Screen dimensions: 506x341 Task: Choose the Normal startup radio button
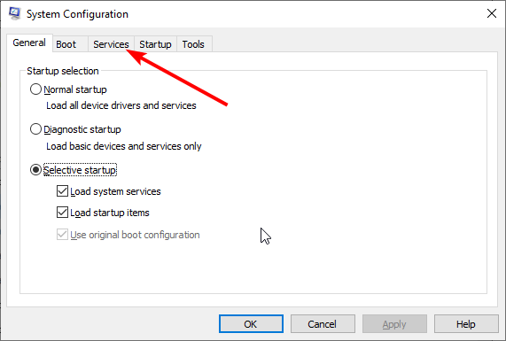click(x=35, y=89)
